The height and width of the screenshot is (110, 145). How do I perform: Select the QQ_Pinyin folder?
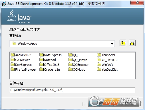pyautogui.click(x=78, y=60)
